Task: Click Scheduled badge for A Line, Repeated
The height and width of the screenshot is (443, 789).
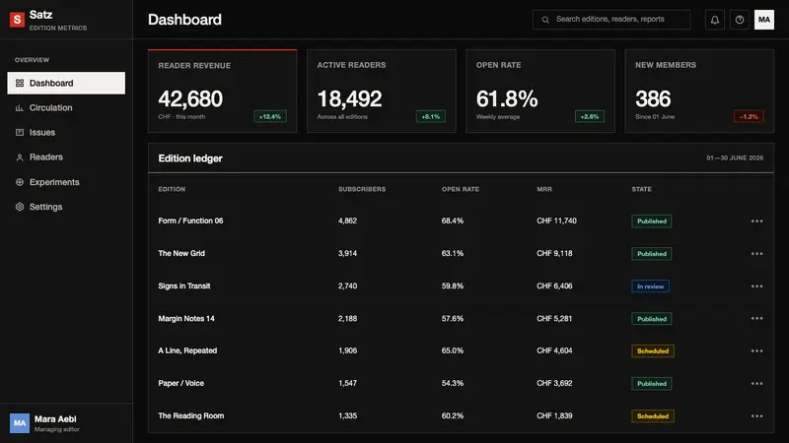Action: pyautogui.click(x=653, y=351)
